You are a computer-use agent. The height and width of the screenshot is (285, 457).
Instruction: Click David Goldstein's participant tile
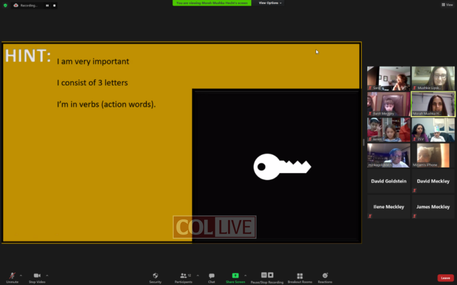[x=388, y=181]
